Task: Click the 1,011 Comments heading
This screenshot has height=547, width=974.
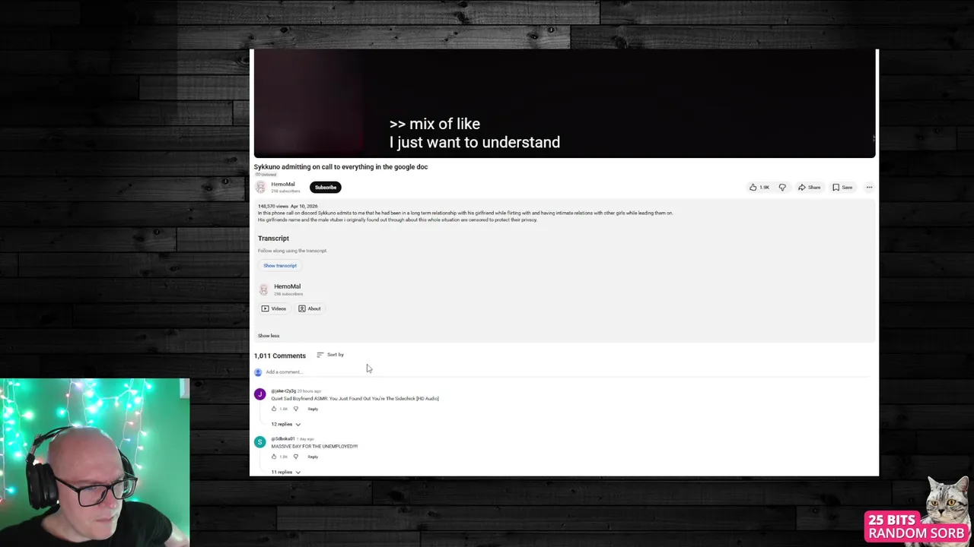Action: (x=280, y=356)
